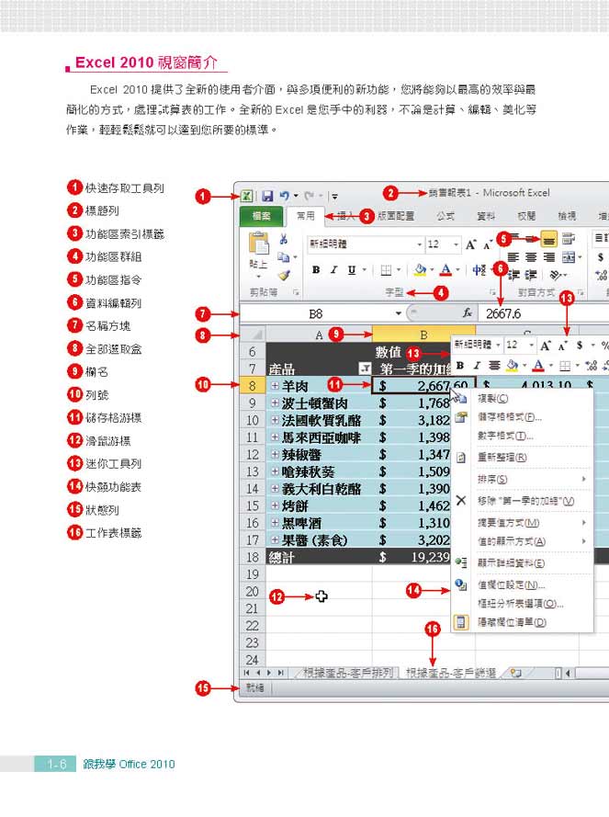This screenshot has width=609, height=817.
Task: Click Decrease Font Size icon in ribbon
Action: coord(487,244)
